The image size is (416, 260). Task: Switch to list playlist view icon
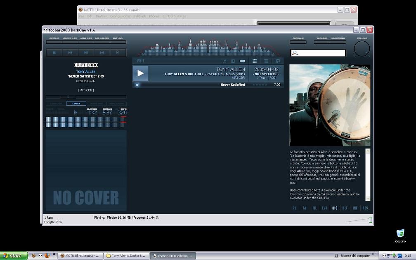pyautogui.click(x=266, y=61)
